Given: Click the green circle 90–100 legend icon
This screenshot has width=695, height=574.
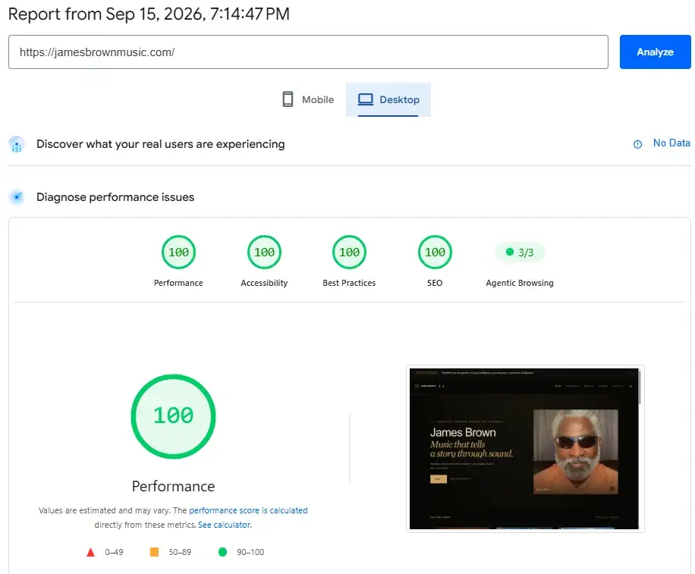Looking at the screenshot, I should point(222,552).
